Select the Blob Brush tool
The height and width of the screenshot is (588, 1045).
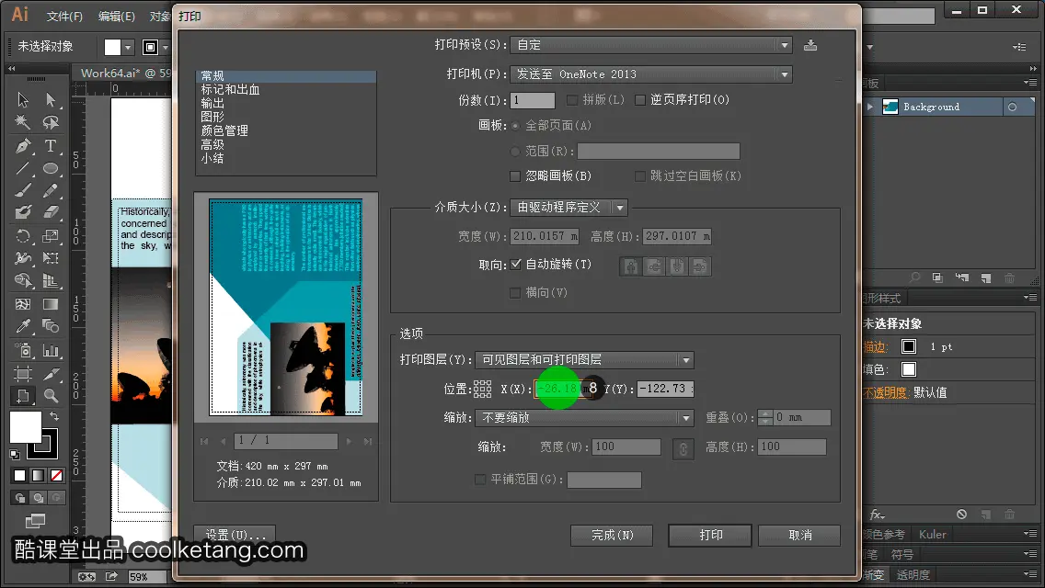(23, 212)
